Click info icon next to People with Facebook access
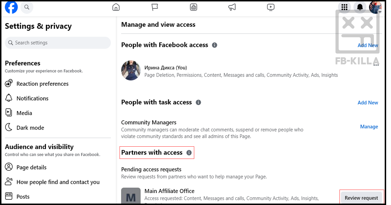Viewport: 391px width, 205px height. (215, 45)
